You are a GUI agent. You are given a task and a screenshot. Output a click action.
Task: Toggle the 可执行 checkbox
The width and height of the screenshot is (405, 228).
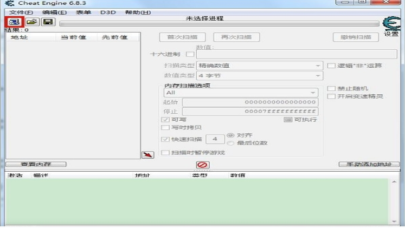click(288, 120)
